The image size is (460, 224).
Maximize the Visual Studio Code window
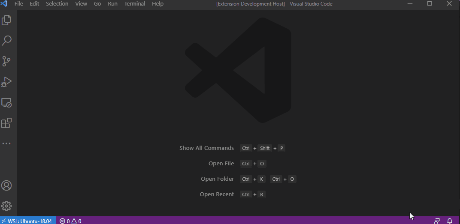[430, 4]
